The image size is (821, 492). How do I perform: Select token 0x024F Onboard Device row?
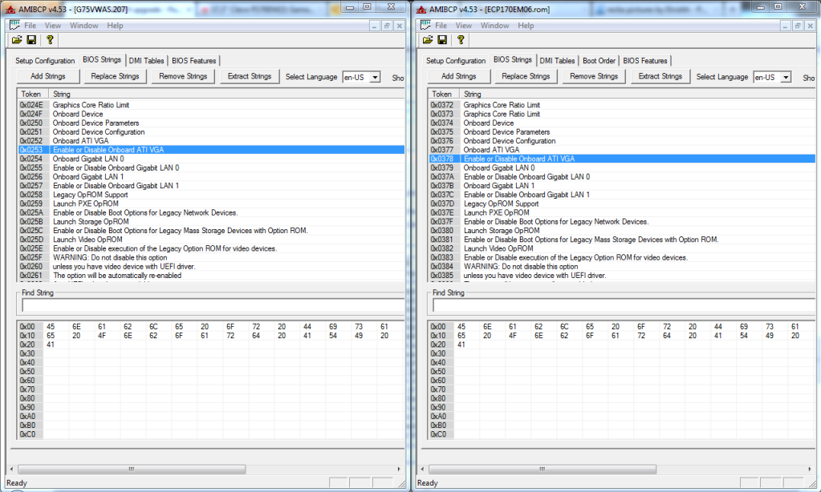point(211,114)
